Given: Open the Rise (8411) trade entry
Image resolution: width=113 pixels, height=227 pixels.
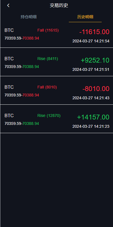Looking at the screenshot, I should (x=57, y=62).
